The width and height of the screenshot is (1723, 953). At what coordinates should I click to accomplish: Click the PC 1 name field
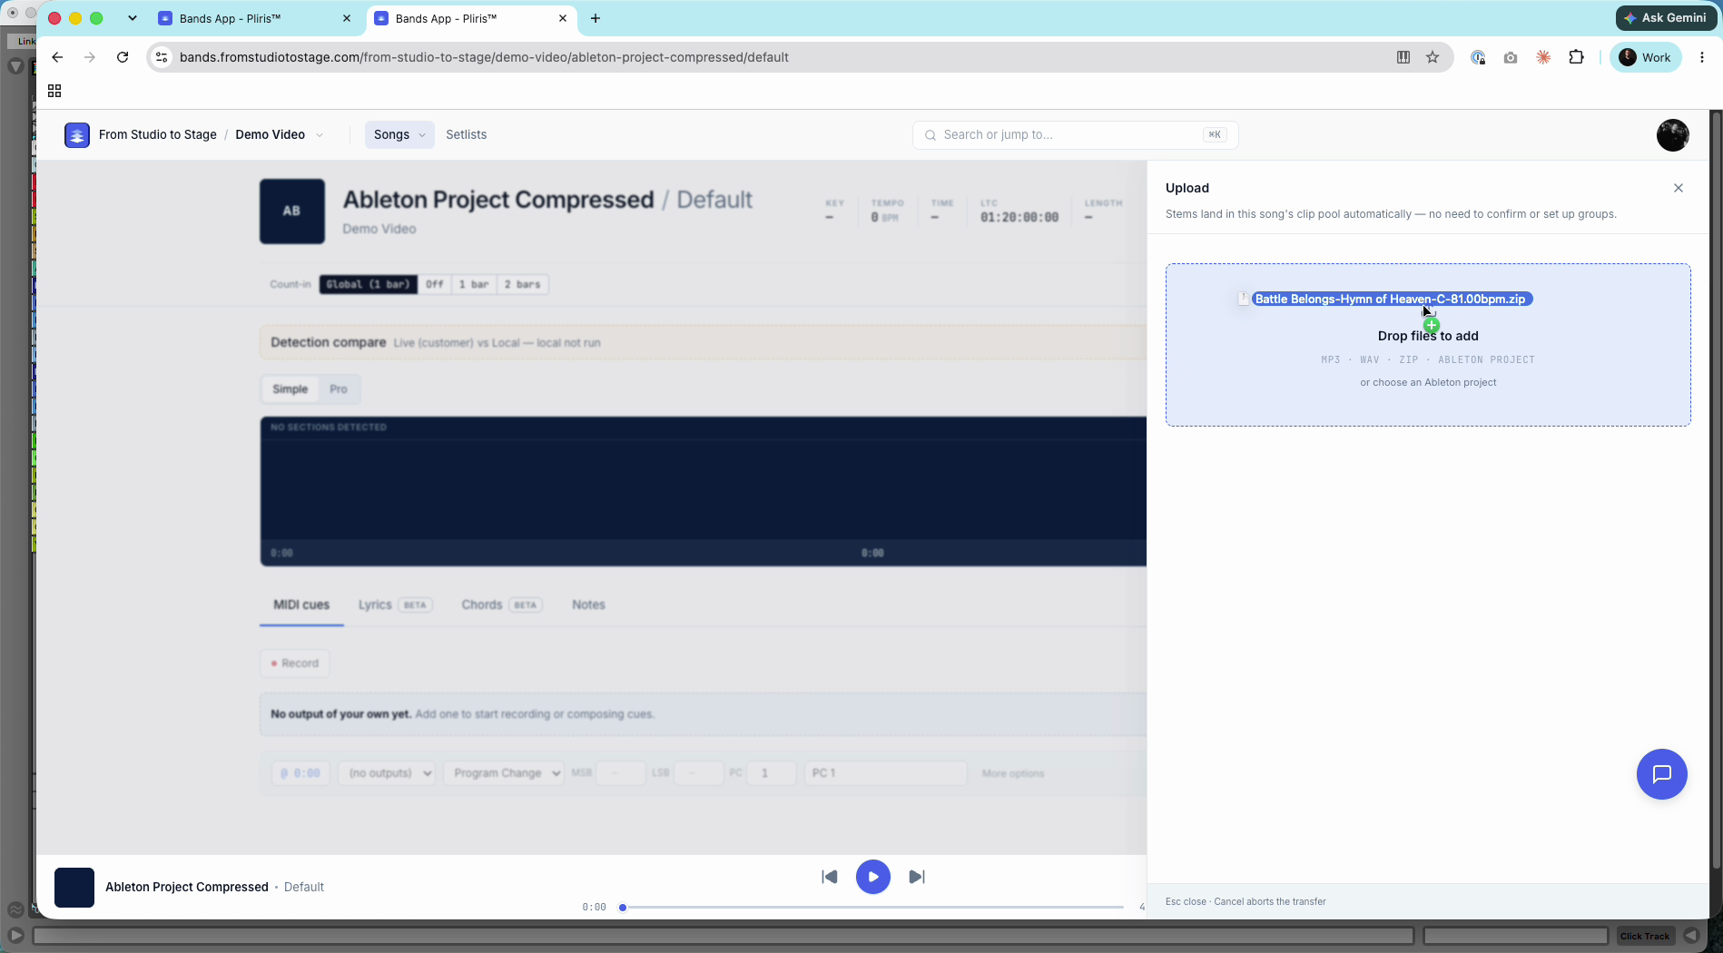pos(885,773)
